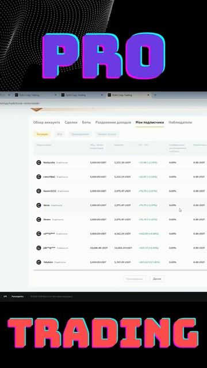The height and width of the screenshot is (368, 207).
Task: Click Nastyusha subscriber avatar icon
Action: (x=39, y=162)
